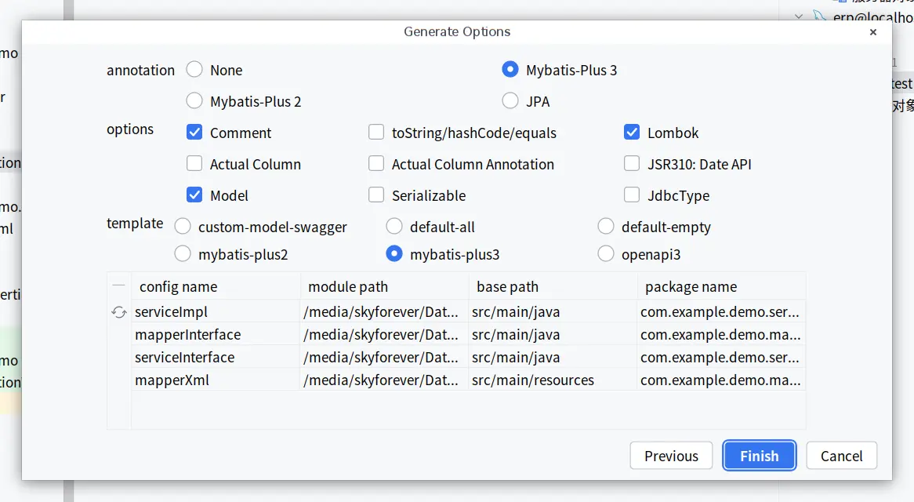The image size is (914, 502).
Task: Uncheck the Comment option
Action: coord(194,133)
